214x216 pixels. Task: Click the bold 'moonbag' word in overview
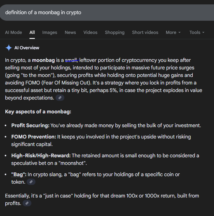43,60
